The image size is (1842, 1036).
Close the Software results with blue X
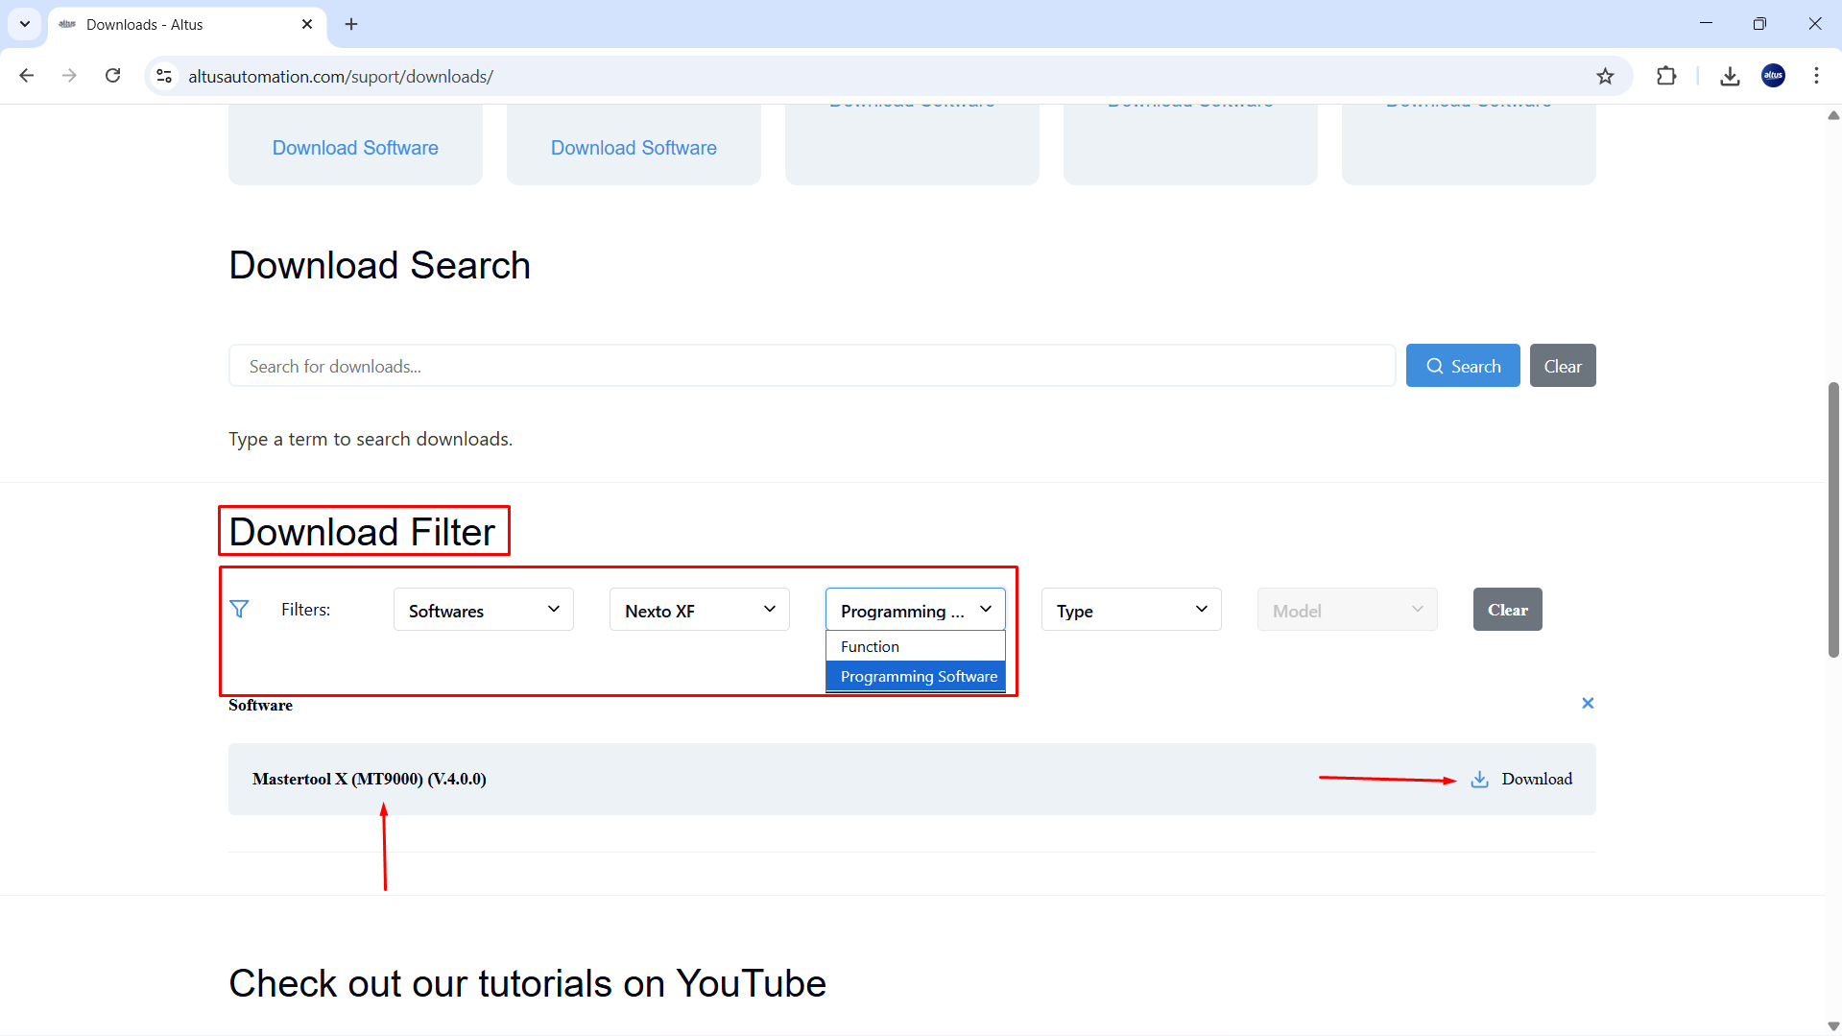[x=1587, y=703]
